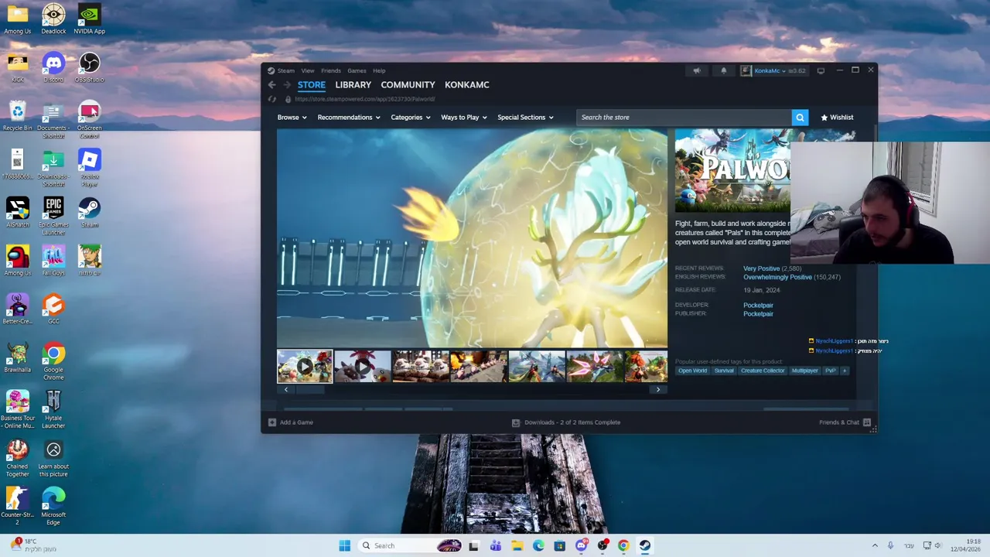Open the Steam menu

point(286,70)
